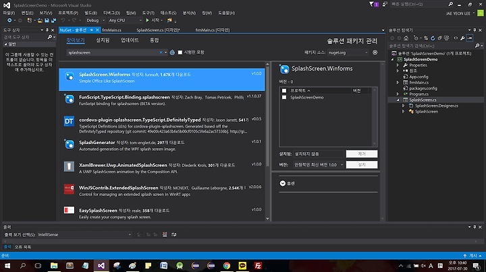Image resolution: width=486 pixels, height=272 pixels.
Task: Select the EasySplashScreen package result
Action: [162, 213]
